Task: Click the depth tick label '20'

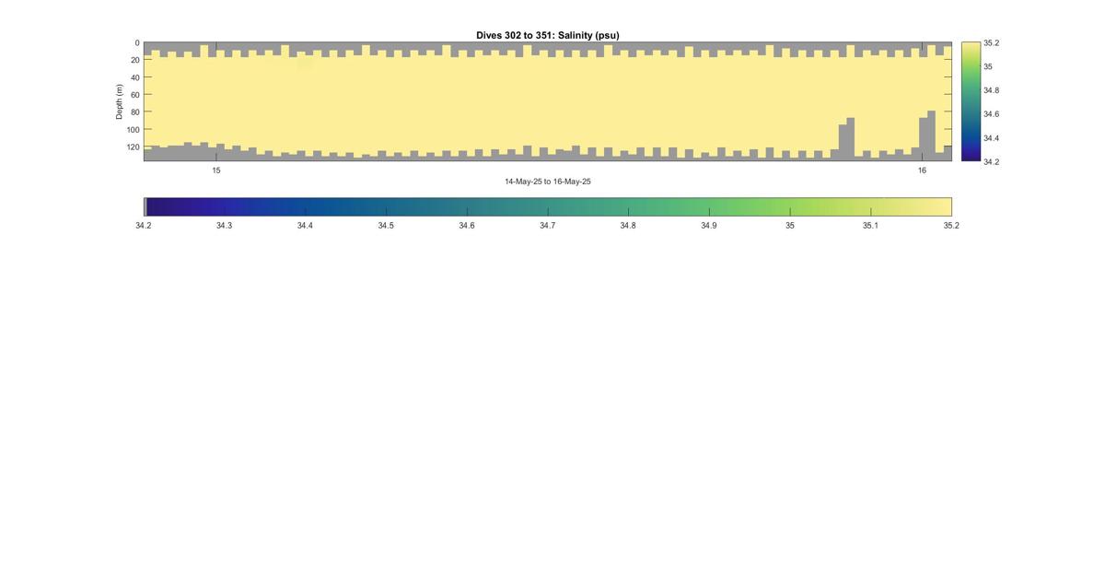Action: pos(135,61)
